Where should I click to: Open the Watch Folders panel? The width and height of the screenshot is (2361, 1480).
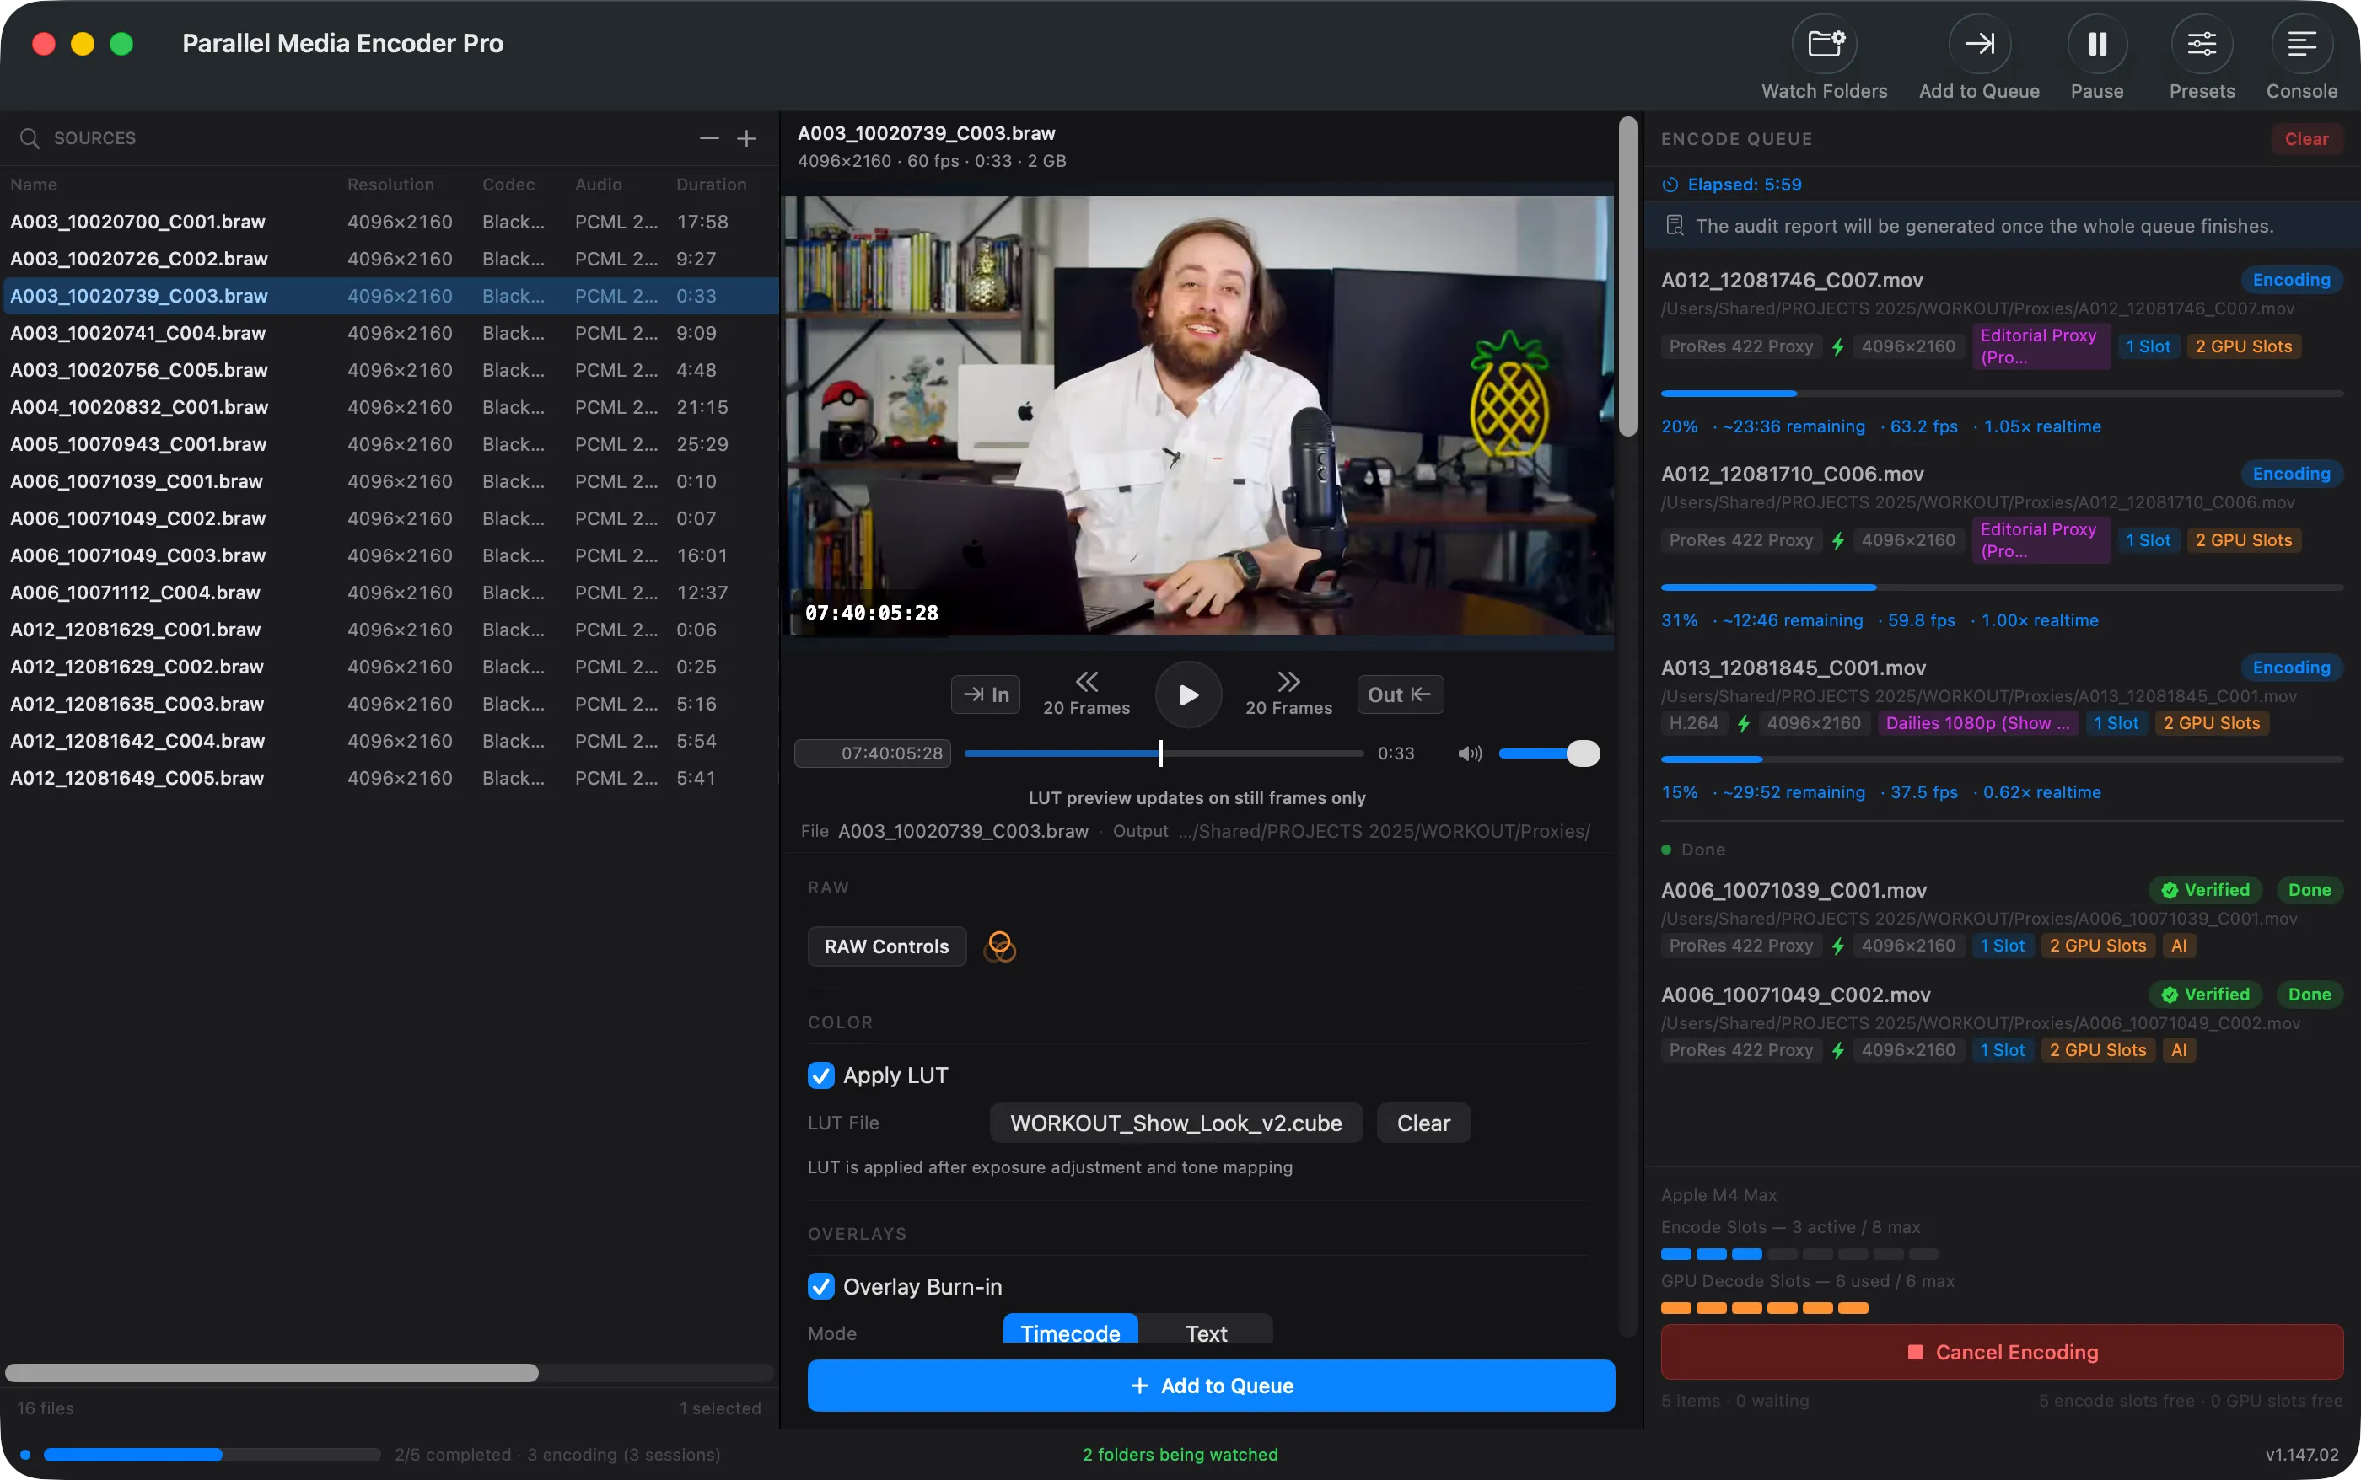[x=1825, y=44]
